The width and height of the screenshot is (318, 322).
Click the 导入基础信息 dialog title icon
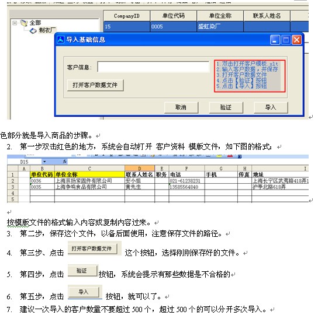[61, 39]
